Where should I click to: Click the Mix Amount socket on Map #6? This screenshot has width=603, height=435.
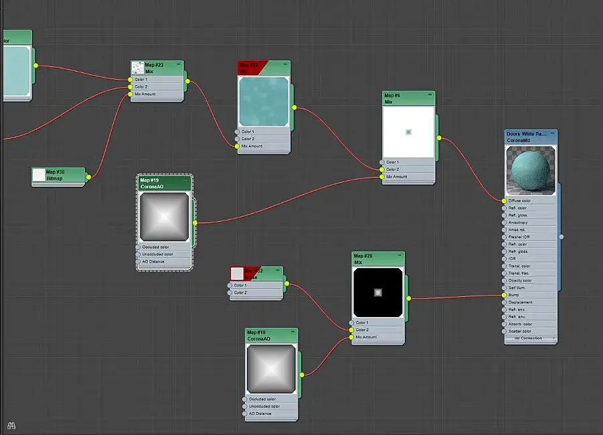[382, 177]
